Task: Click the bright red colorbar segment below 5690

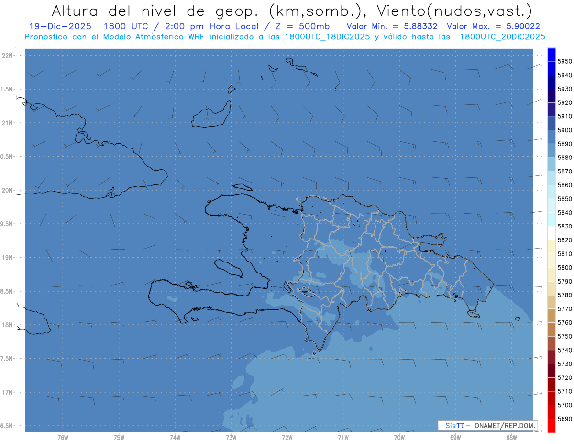Action: [552, 425]
